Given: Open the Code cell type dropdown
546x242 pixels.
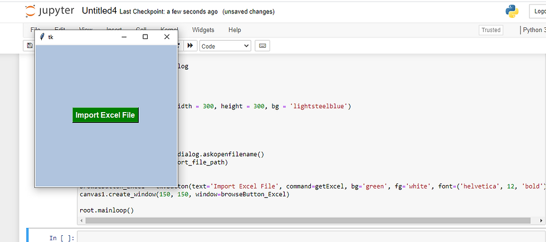Looking at the screenshot, I should (x=225, y=46).
